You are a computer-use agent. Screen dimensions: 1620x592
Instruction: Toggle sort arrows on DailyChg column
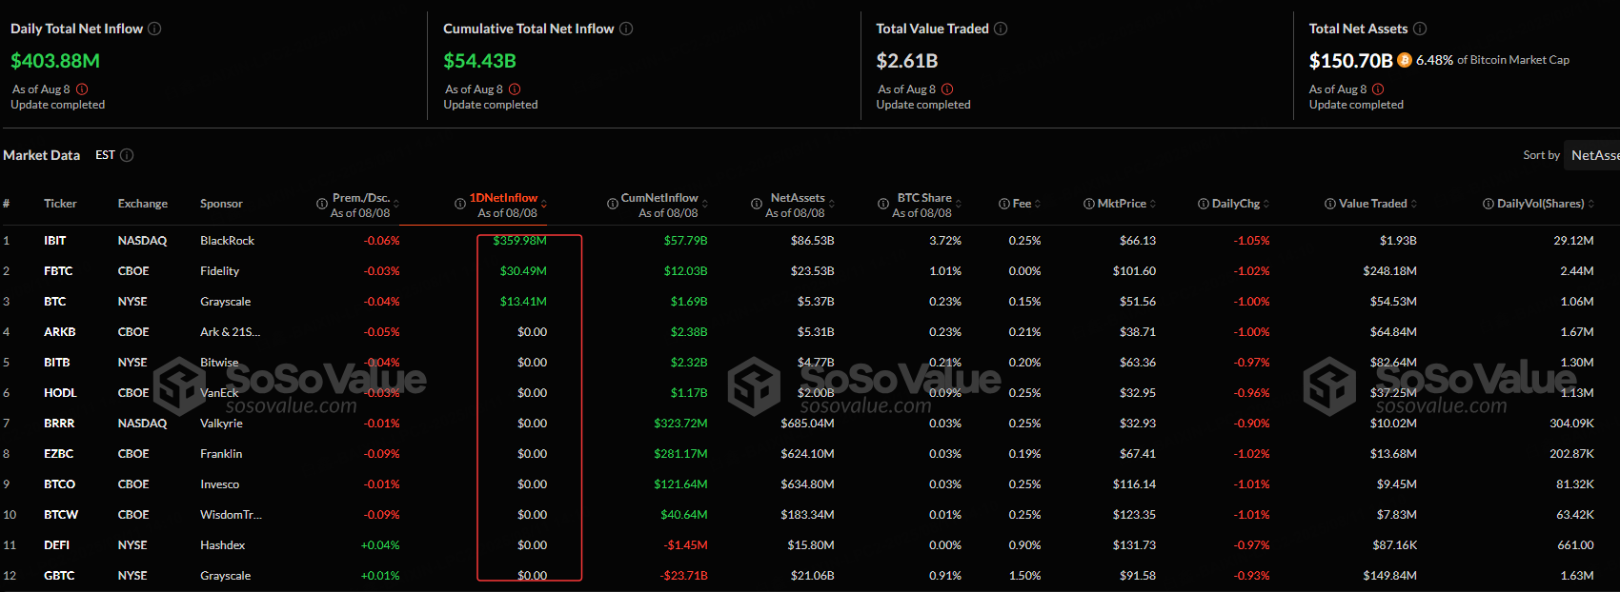click(1266, 204)
